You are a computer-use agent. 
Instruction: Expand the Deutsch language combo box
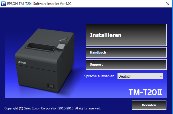point(140,76)
